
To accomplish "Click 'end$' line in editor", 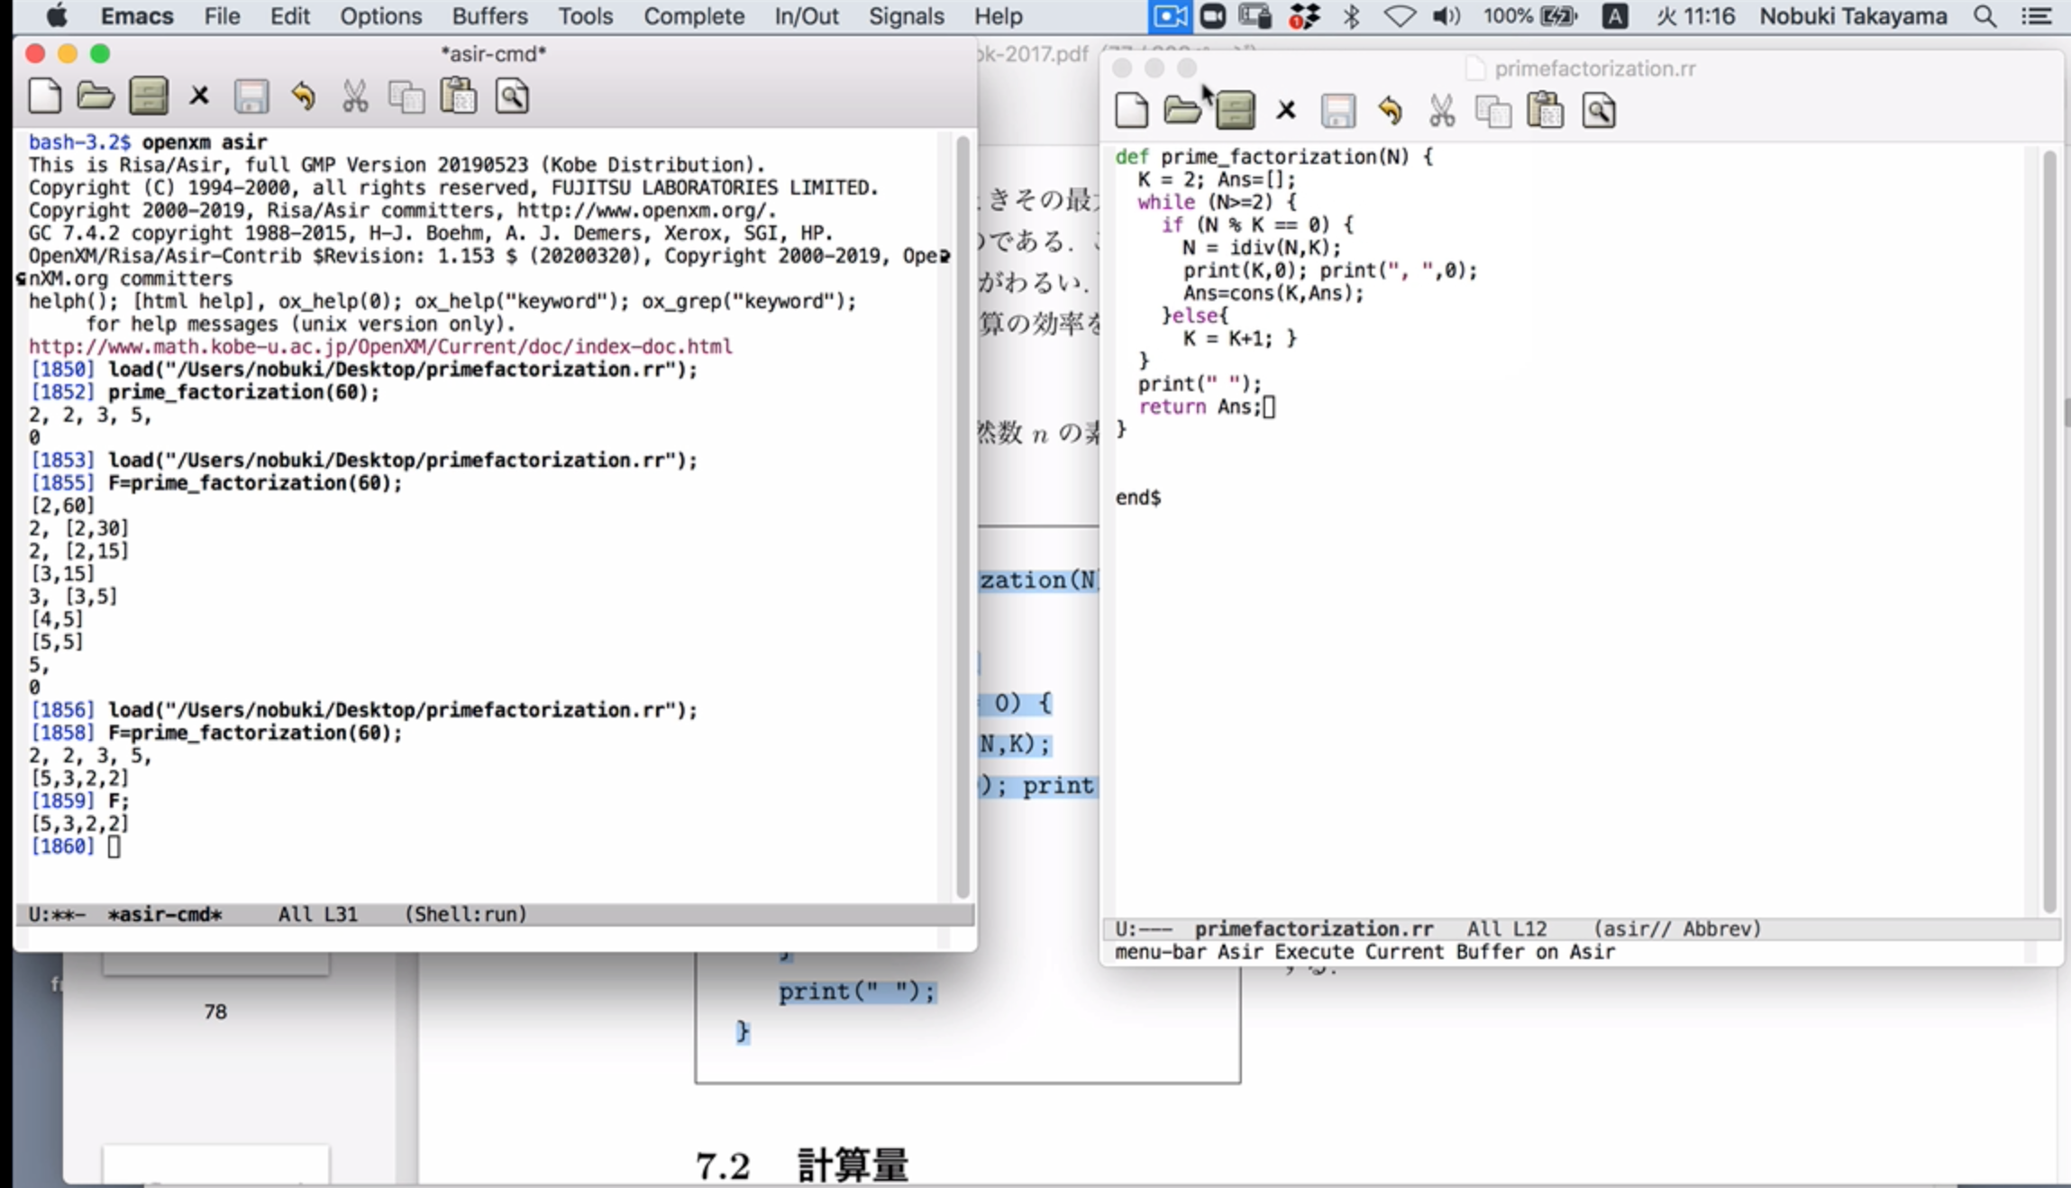I will tap(1138, 498).
